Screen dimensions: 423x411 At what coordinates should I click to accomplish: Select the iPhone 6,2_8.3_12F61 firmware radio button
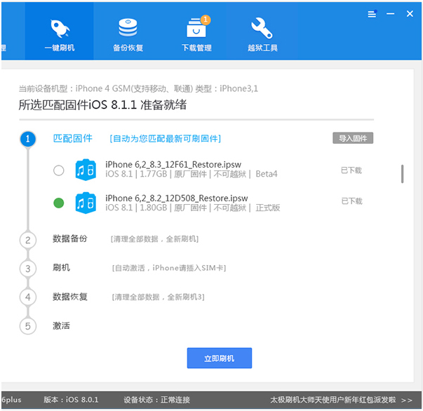coord(58,170)
